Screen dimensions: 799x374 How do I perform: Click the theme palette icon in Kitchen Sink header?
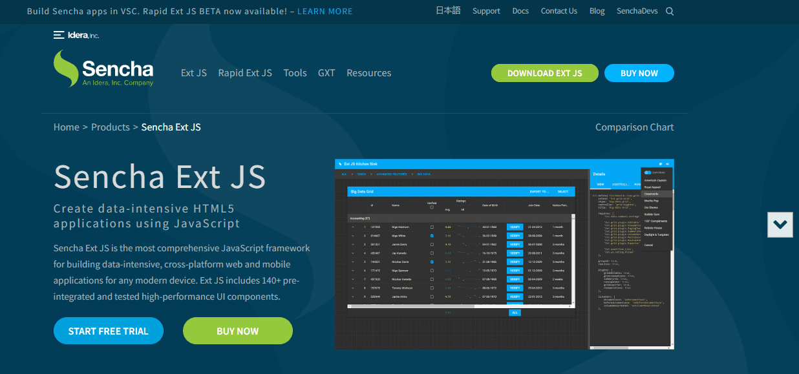coord(660,164)
